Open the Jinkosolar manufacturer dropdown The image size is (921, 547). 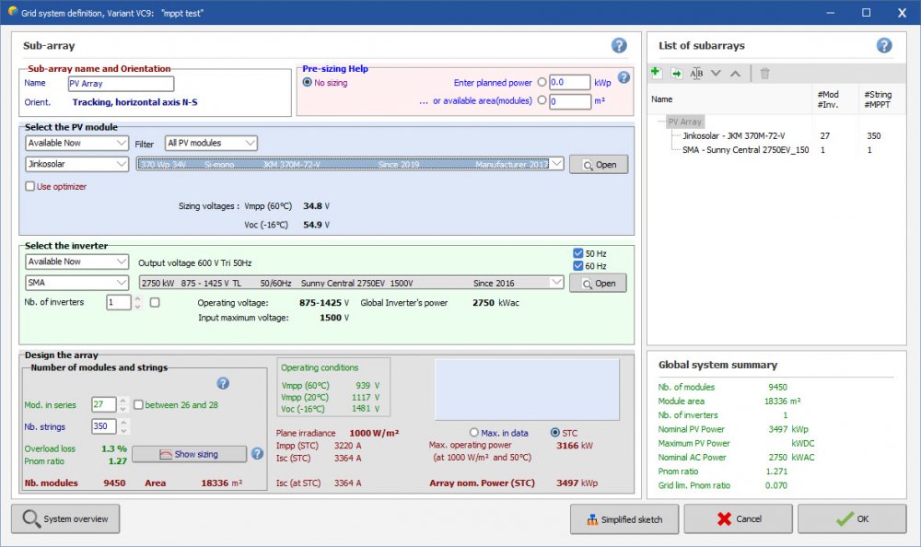pos(77,164)
